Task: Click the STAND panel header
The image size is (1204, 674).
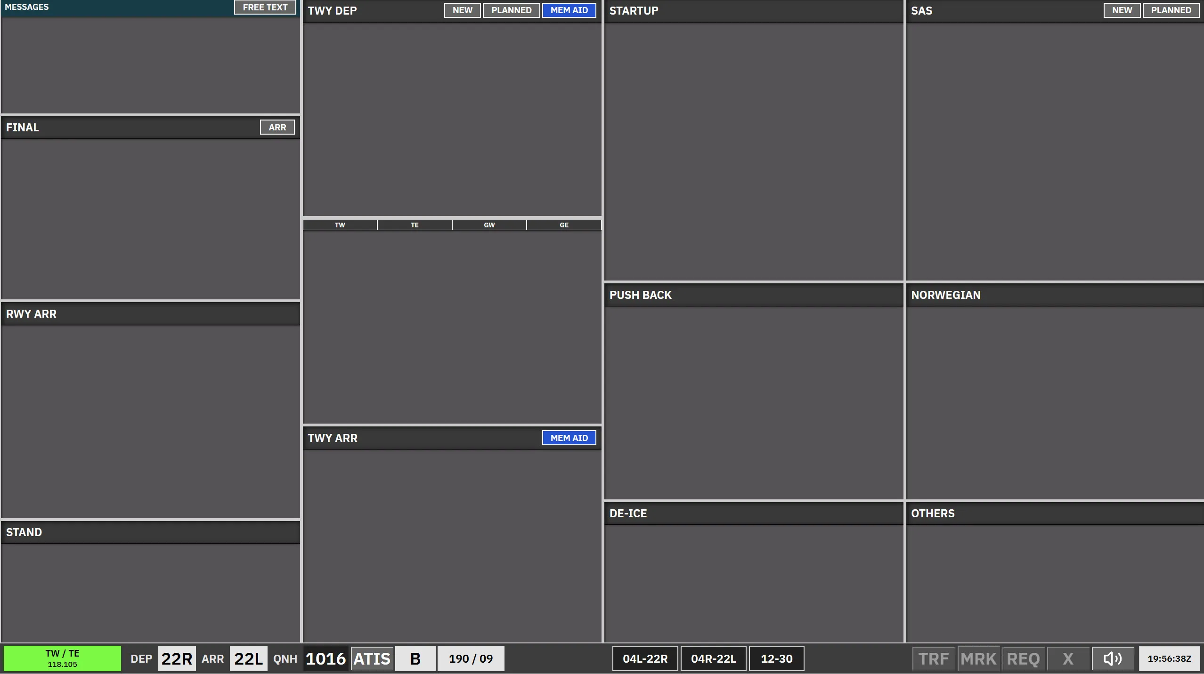Action: (151, 532)
